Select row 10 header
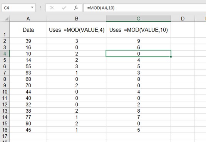Viewport: 206px width, 142px height. click(x=5, y=92)
